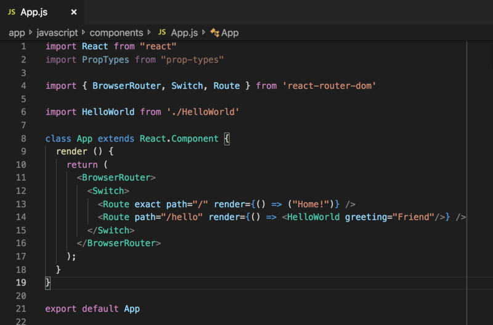This screenshot has height=325, width=493.
Task: Click line number 19 in the gutter
Action: (21, 282)
